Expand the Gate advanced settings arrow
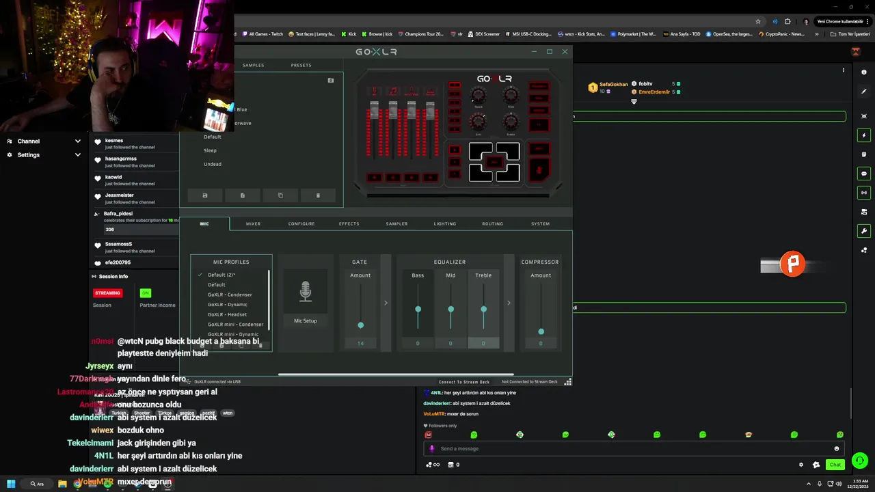Image resolution: width=875 pixels, height=492 pixels. click(386, 303)
